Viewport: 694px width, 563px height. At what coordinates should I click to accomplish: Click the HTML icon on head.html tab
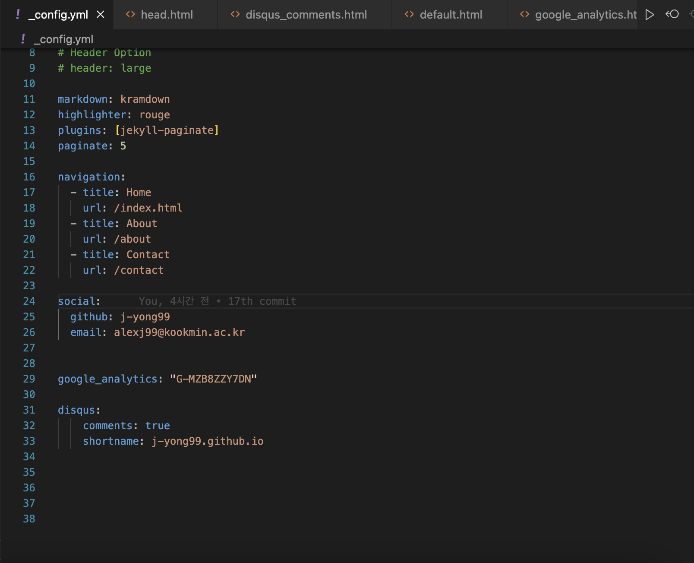tap(130, 15)
